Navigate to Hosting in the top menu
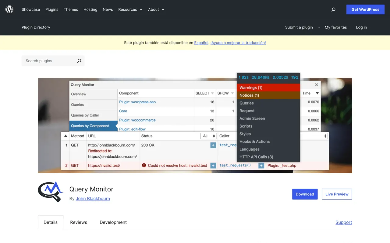The image size is (390, 243). pos(90,9)
